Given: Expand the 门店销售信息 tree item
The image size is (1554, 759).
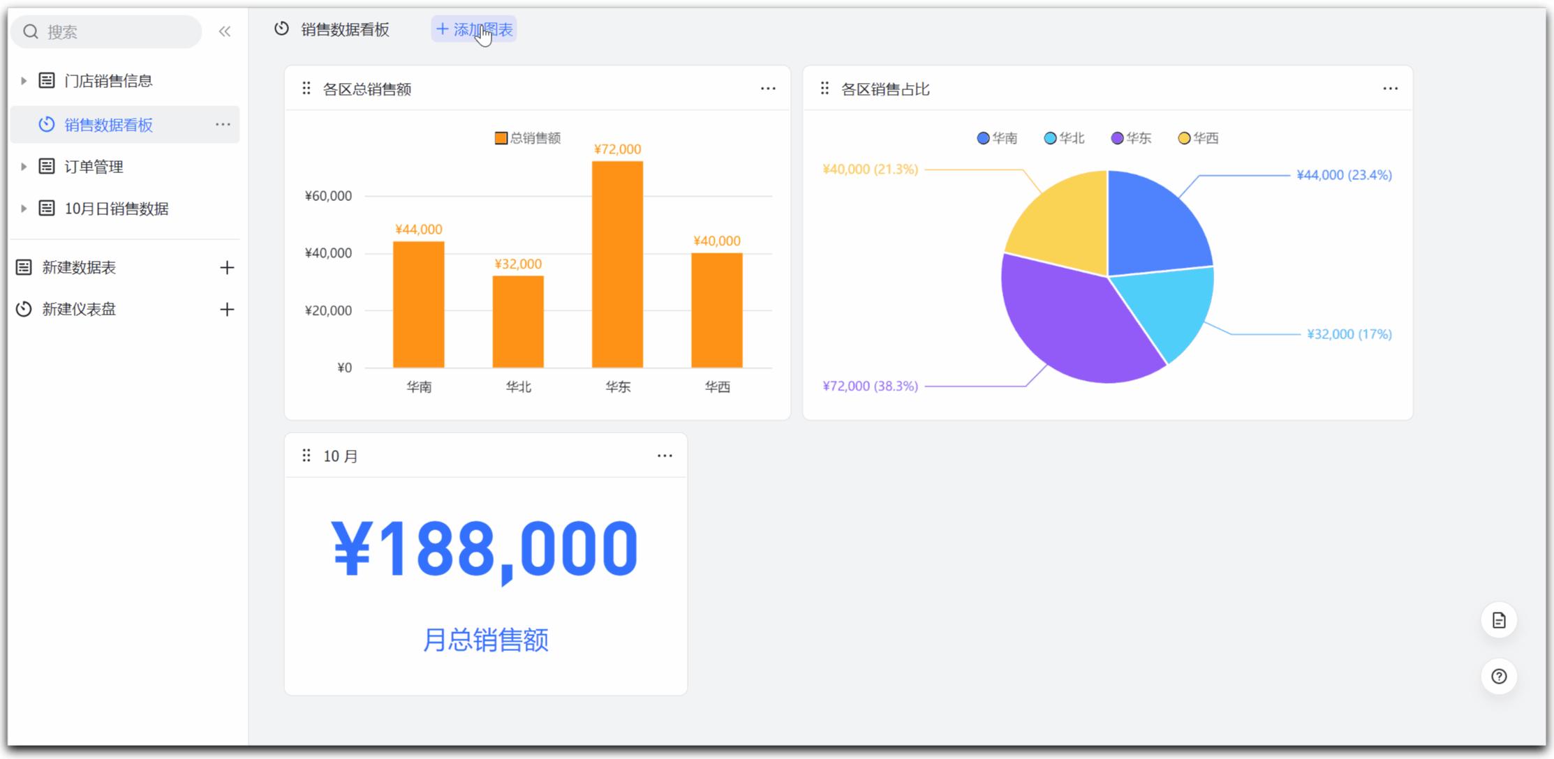Looking at the screenshot, I should (x=24, y=81).
